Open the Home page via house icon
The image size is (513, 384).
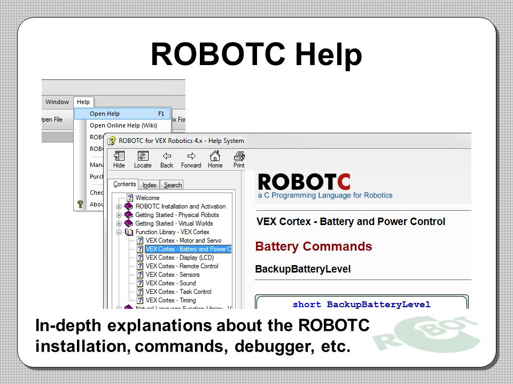[x=215, y=155]
